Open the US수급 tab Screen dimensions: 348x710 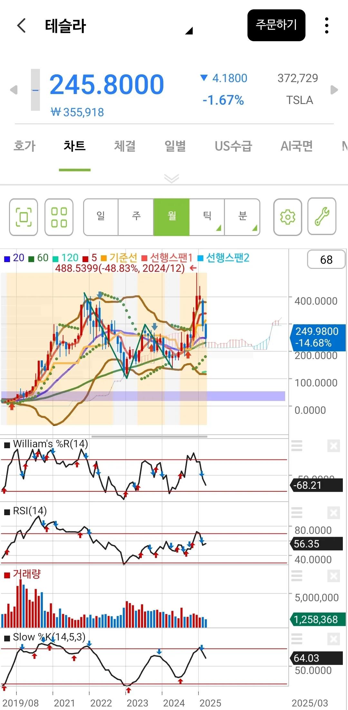(233, 146)
